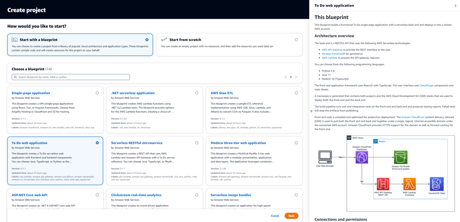Select the Start with a blueprint radio button
The image size is (460, 222).
(x=147, y=39)
